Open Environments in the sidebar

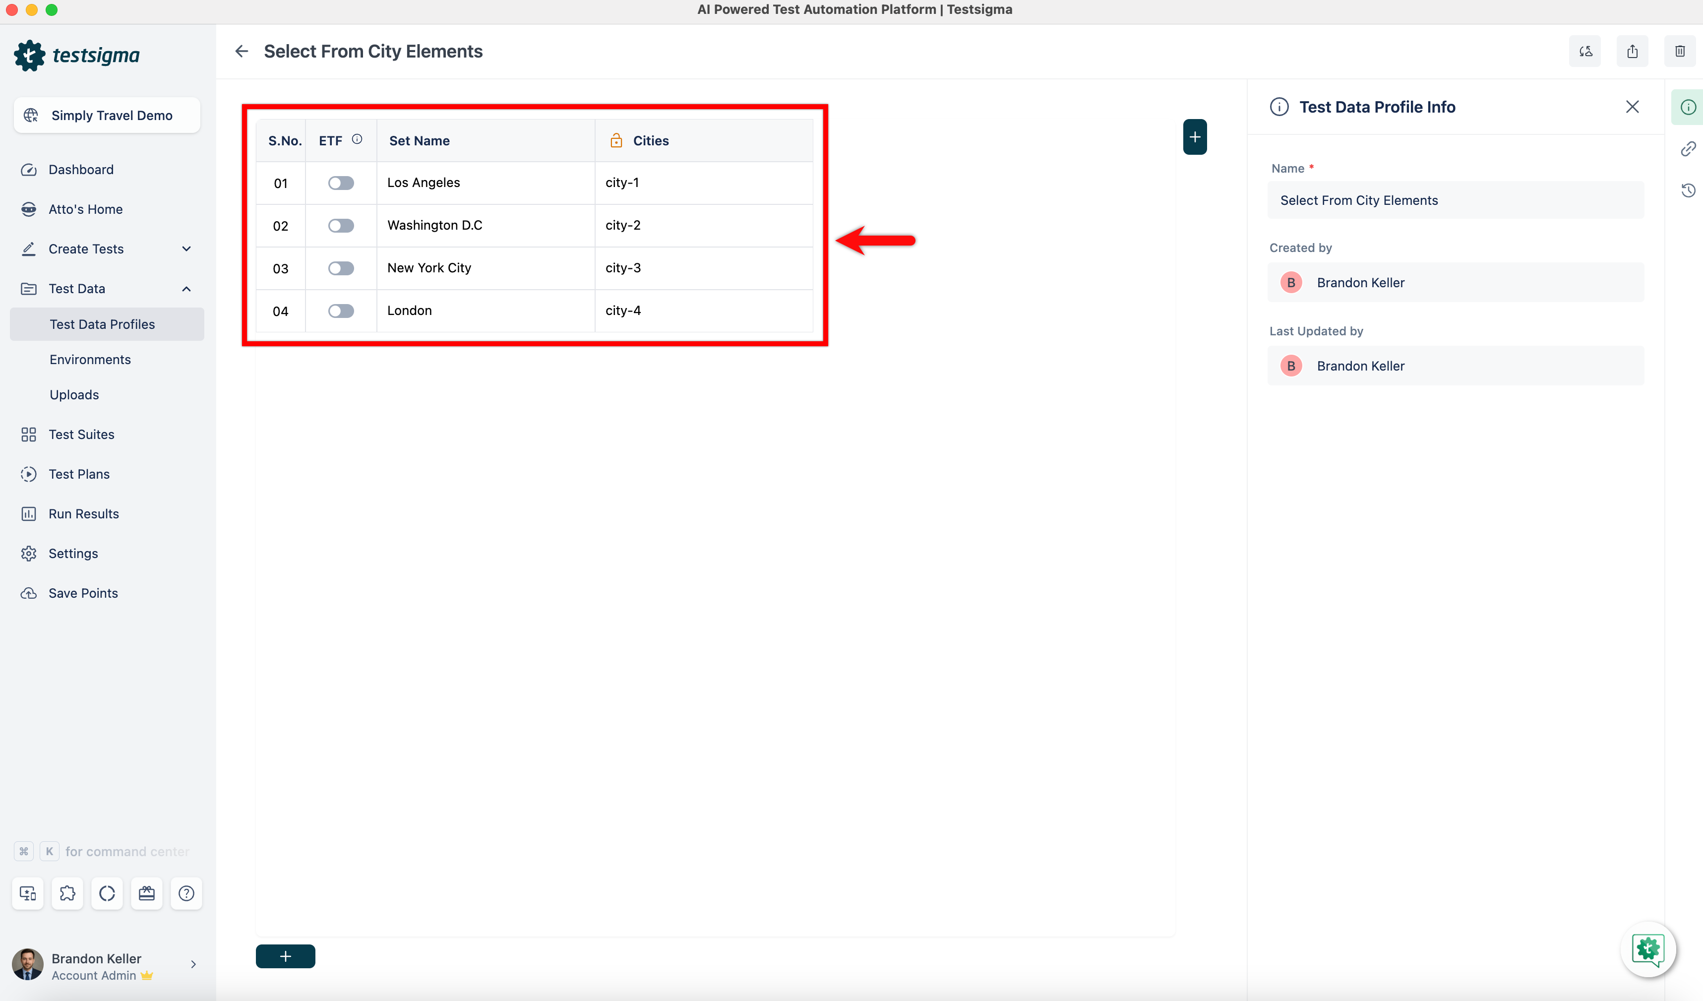click(x=90, y=360)
